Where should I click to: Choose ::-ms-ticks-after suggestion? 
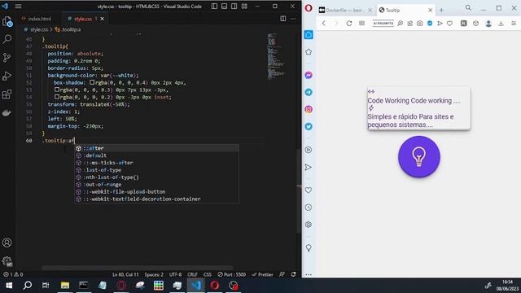156,163
